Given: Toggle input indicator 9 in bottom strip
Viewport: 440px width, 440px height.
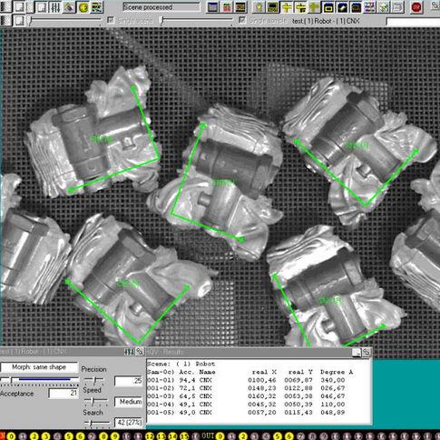Looking at the screenshot, I should pos(115,436).
